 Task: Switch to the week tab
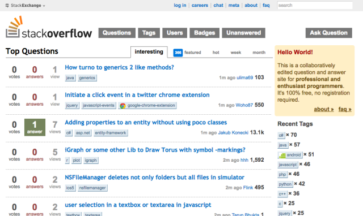pos(236,53)
